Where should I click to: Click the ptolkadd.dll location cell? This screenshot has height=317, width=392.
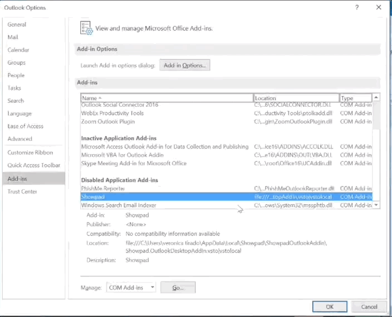pyautogui.click(x=293, y=113)
